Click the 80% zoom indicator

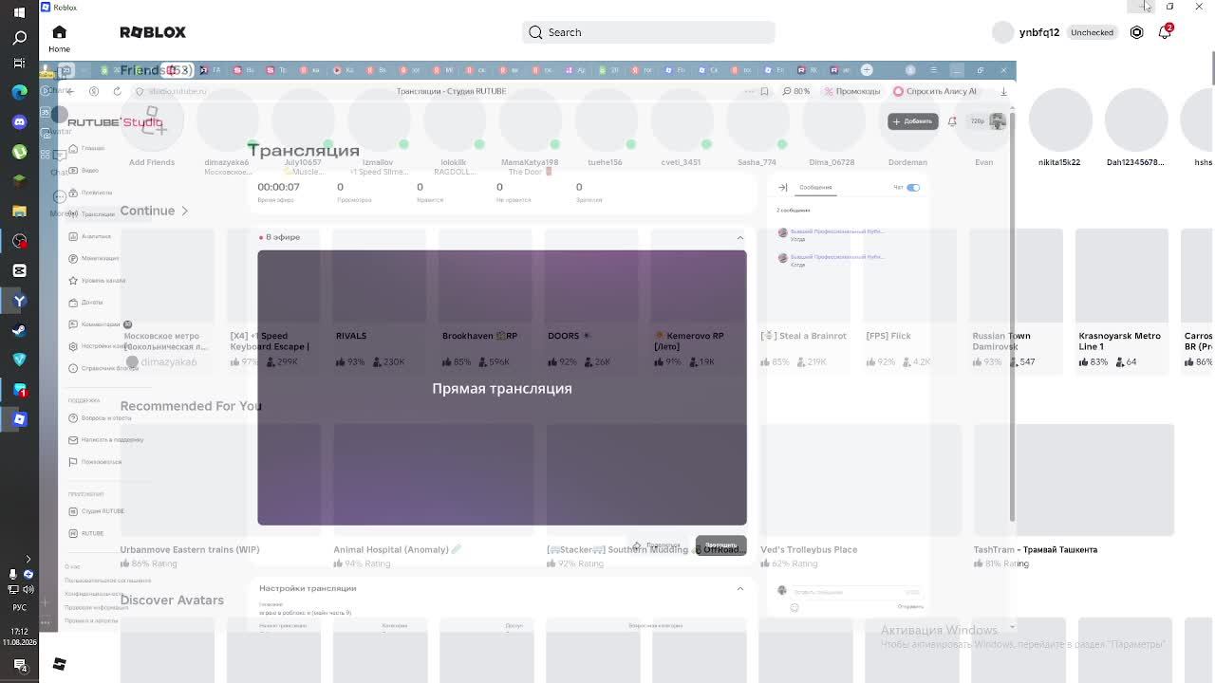click(x=796, y=91)
